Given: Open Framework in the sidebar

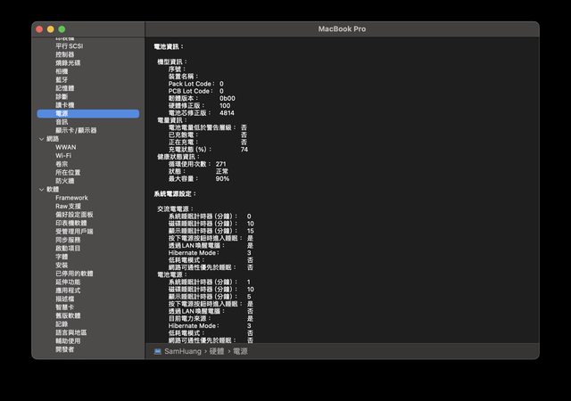Looking at the screenshot, I should pyautogui.click(x=71, y=198).
